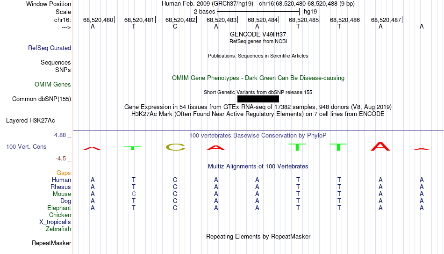Select the Elephant species label
The width and height of the screenshot is (444, 254).
[59, 208]
